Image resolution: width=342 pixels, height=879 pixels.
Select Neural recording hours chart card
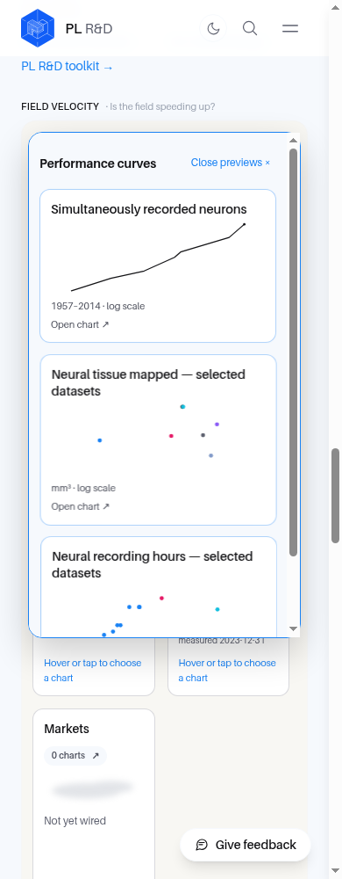point(158,587)
